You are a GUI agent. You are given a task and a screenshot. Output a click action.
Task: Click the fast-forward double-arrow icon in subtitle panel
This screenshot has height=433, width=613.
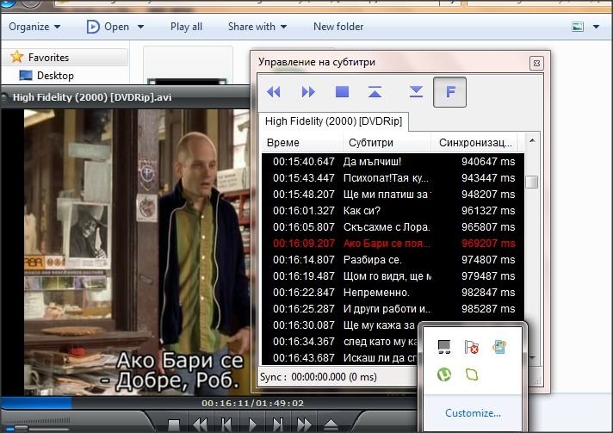point(307,92)
